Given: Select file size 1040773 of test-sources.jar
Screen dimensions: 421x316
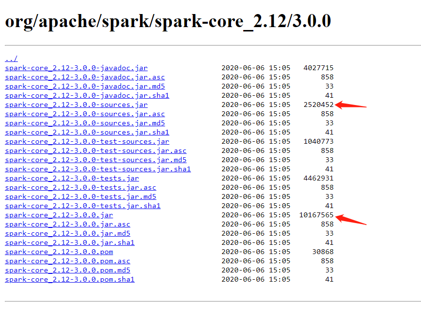Looking at the screenshot, I should point(318,141).
